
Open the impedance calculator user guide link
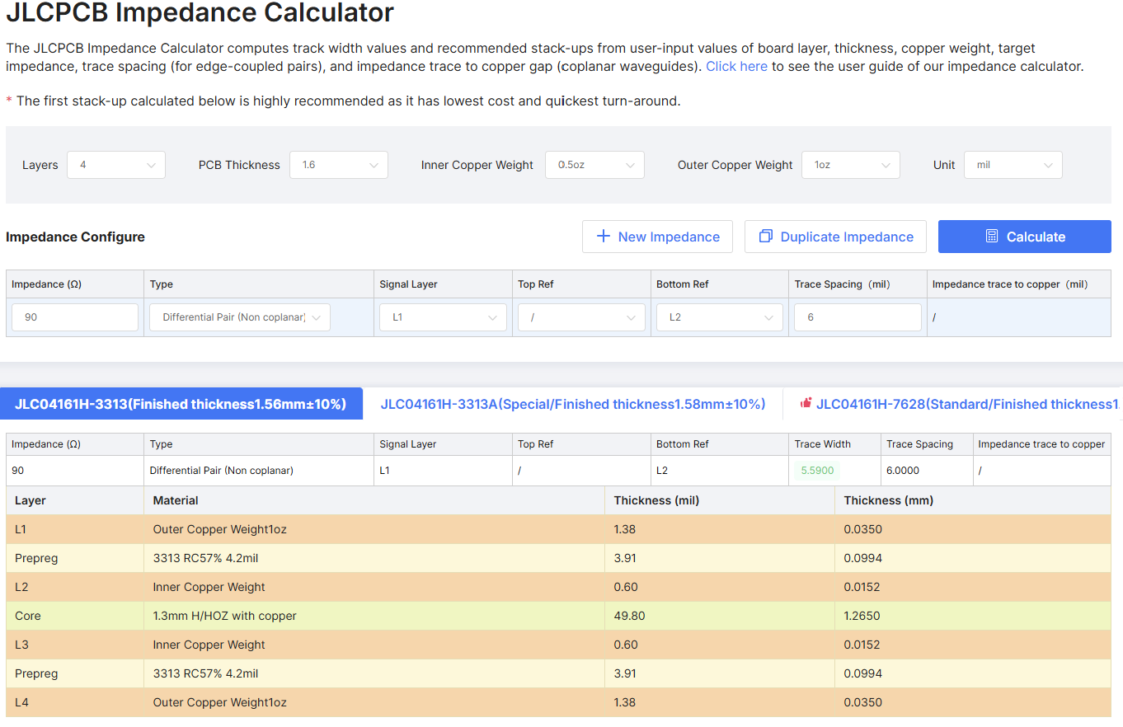pyautogui.click(x=736, y=66)
